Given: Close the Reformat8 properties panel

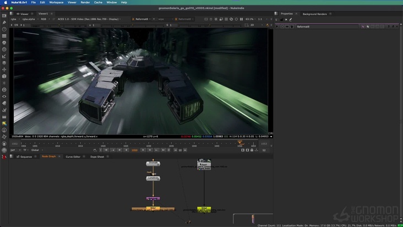Looking at the screenshot, I should pos(397,26).
